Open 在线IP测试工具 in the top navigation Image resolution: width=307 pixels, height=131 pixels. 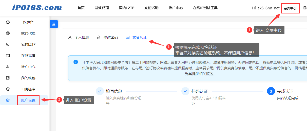click(x=205, y=8)
